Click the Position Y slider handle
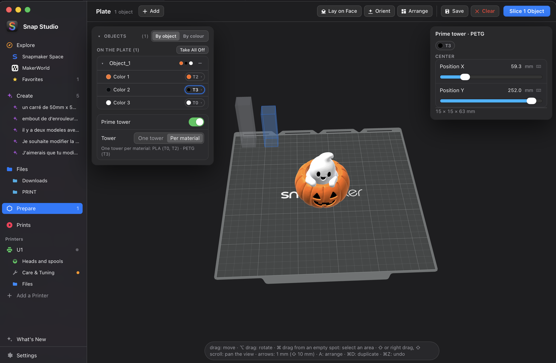Viewport: 556px width, 363px height. pyautogui.click(x=532, y=101)
